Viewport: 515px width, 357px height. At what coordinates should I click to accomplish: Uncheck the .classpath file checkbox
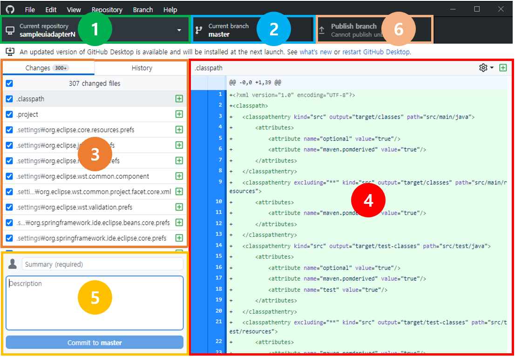click(x=9, y=99)
